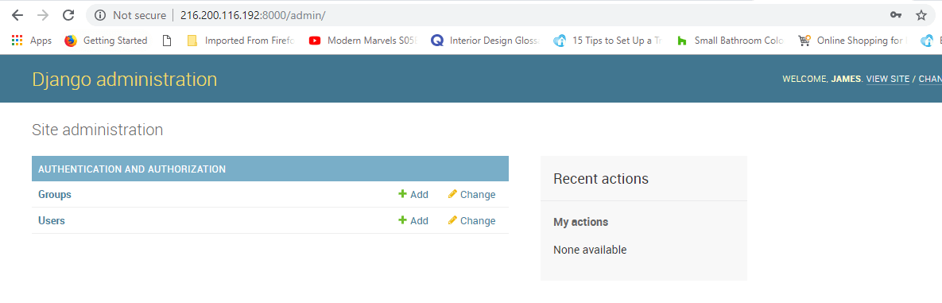The width and height of the screenshot is (942, 303).
Task: Open Modern Marvels YouTube bookmark
Action: [362, 41]
